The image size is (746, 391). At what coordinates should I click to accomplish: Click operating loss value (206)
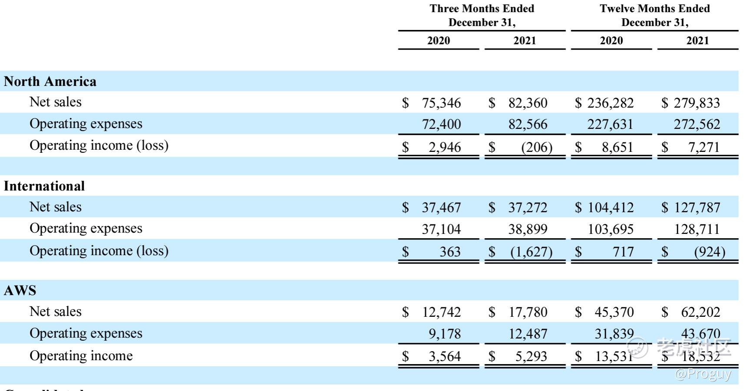537,148
